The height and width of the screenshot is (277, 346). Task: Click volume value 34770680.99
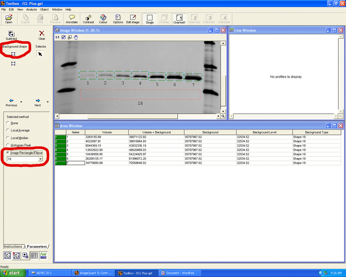click(x=94, y=163)
